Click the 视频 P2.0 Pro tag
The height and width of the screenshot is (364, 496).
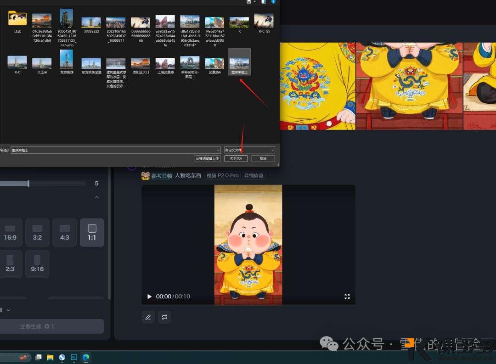pos(222,175)
